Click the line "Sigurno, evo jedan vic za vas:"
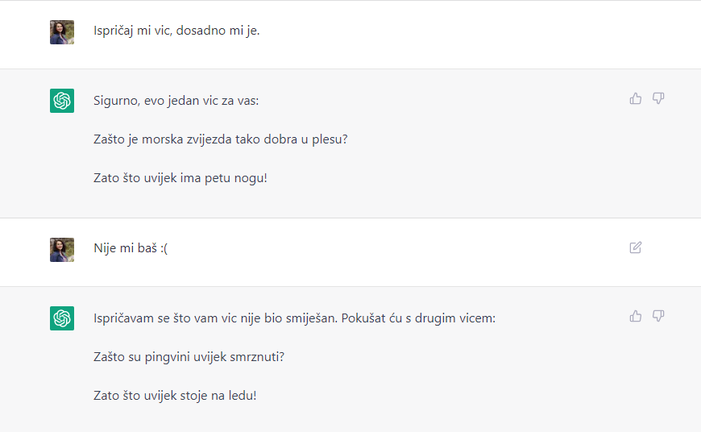Screen dimensions: 701x432 tap(176, 101)
